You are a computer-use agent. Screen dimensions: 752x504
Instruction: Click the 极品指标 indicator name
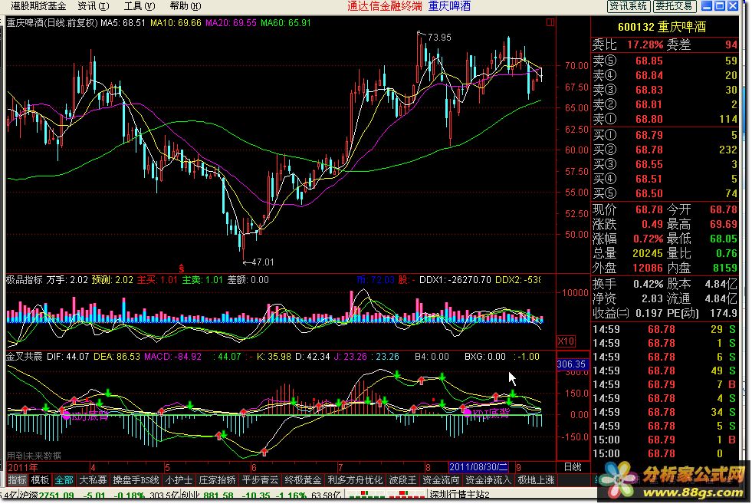[24, 280]
